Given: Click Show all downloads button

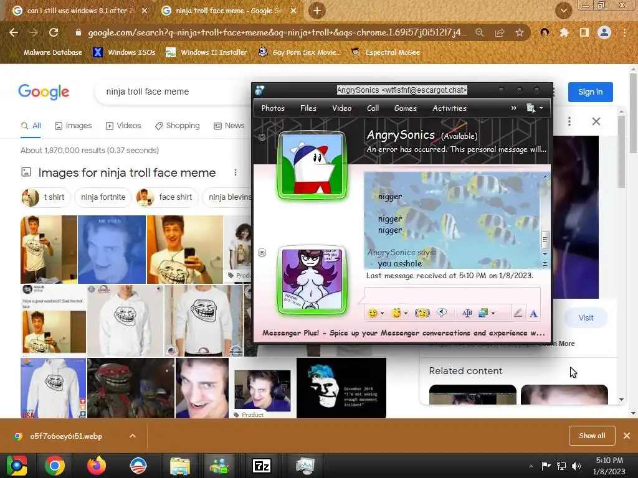Looking at the screenshot, I should pos(592,436).
